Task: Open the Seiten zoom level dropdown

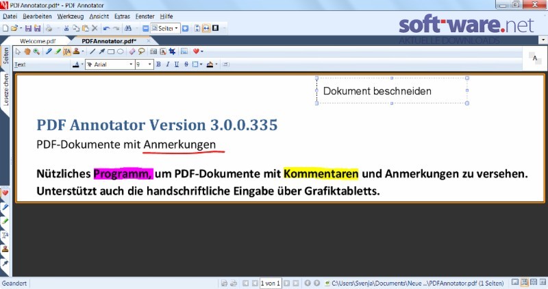Action: tap(177, 28)
